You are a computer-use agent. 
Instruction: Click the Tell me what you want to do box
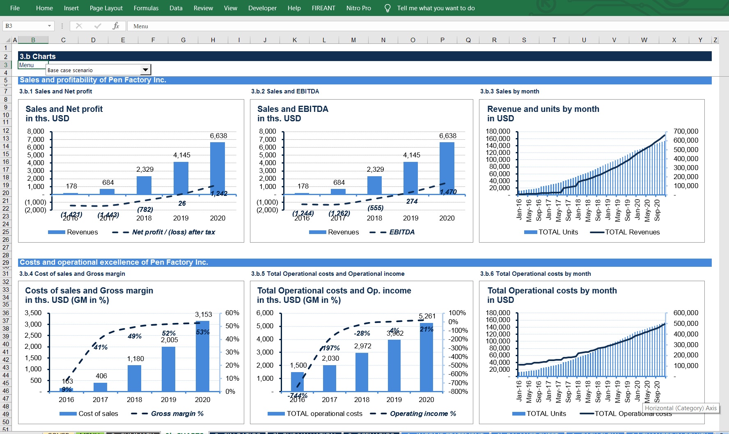(436, 8)
